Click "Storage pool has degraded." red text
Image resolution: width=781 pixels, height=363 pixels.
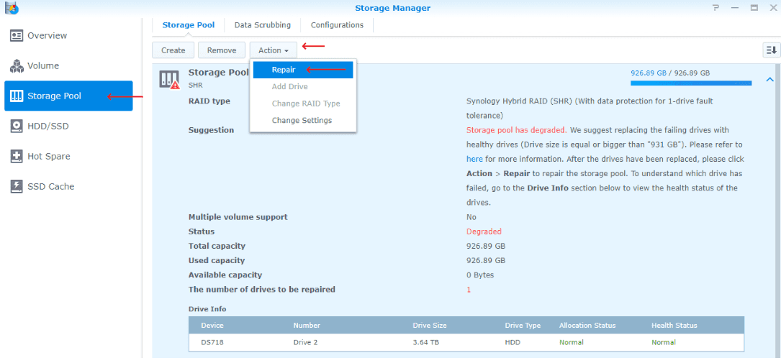[517, 130]
